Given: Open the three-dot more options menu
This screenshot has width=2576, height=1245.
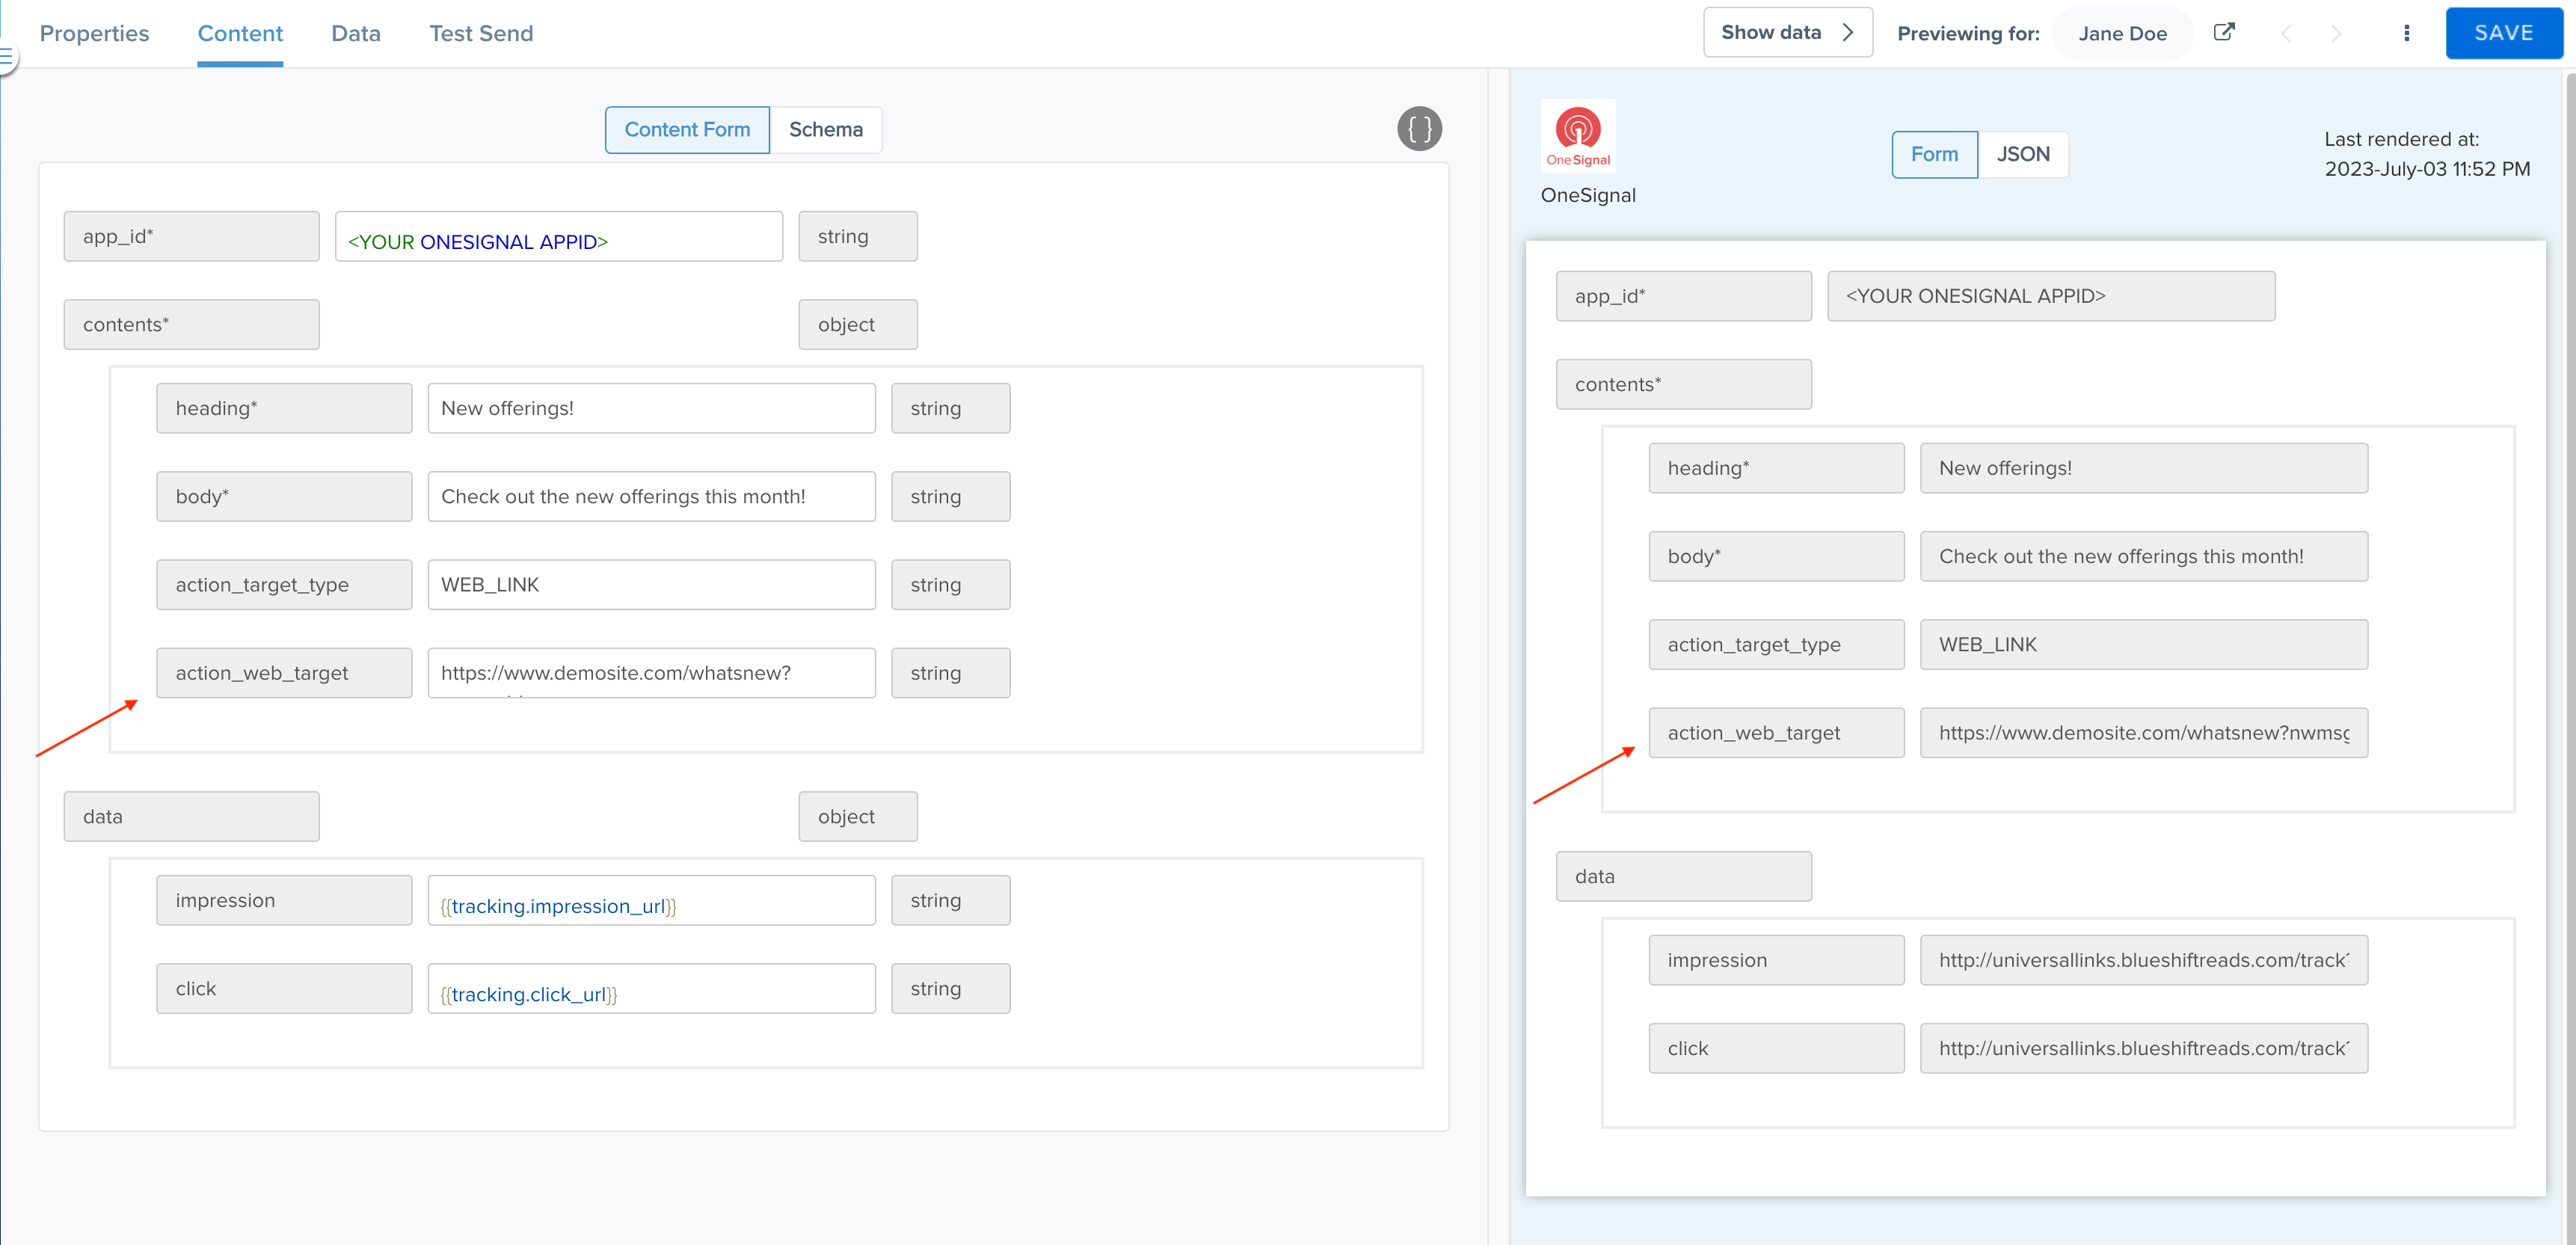Looking at the screenshot, I should tap(2407, 33).
